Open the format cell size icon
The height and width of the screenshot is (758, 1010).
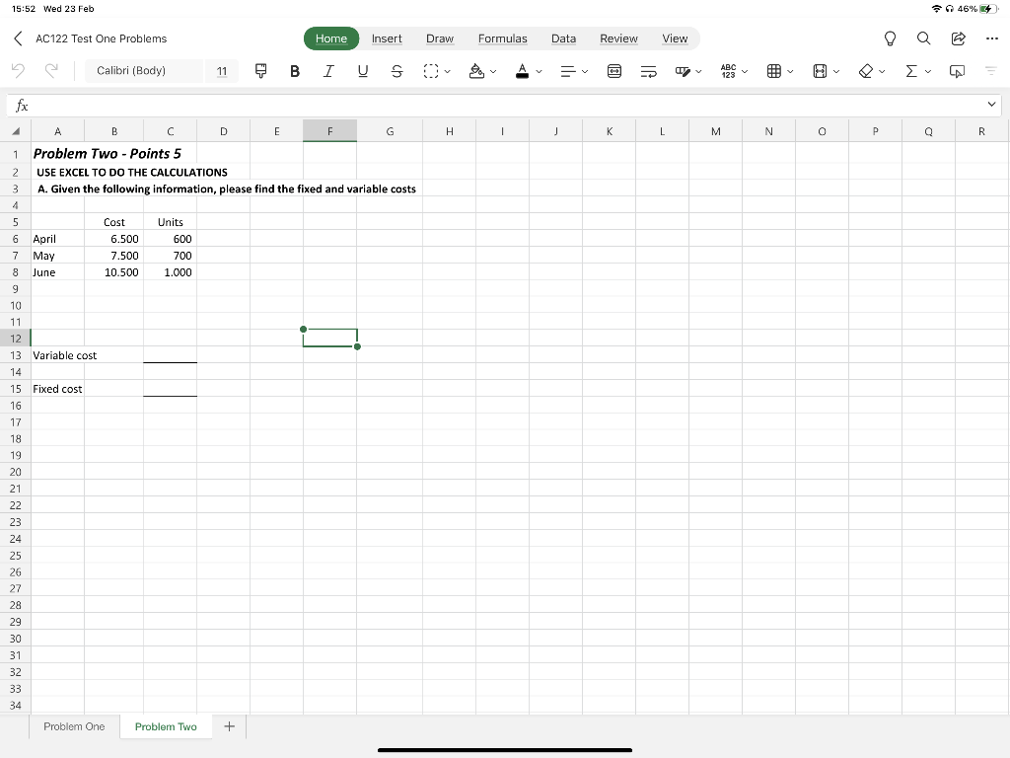(x=820, y=71)
